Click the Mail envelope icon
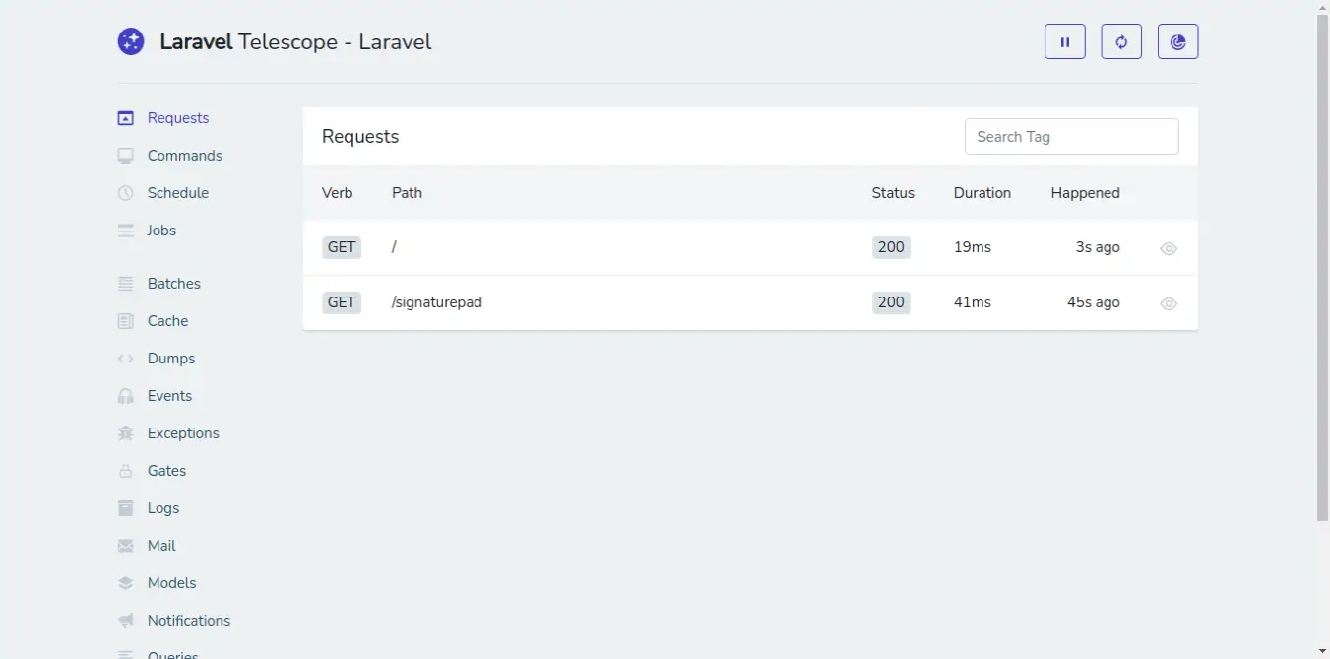The width and height of the screenshot is (1330, 659). (125, 546)
